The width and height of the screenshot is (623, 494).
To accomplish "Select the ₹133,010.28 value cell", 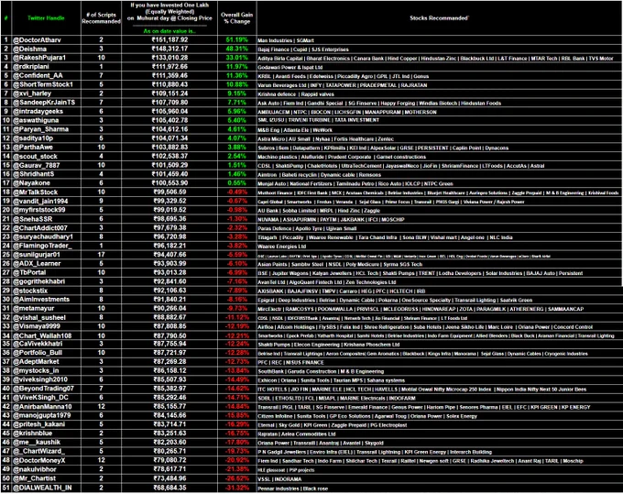I will 169,58.
